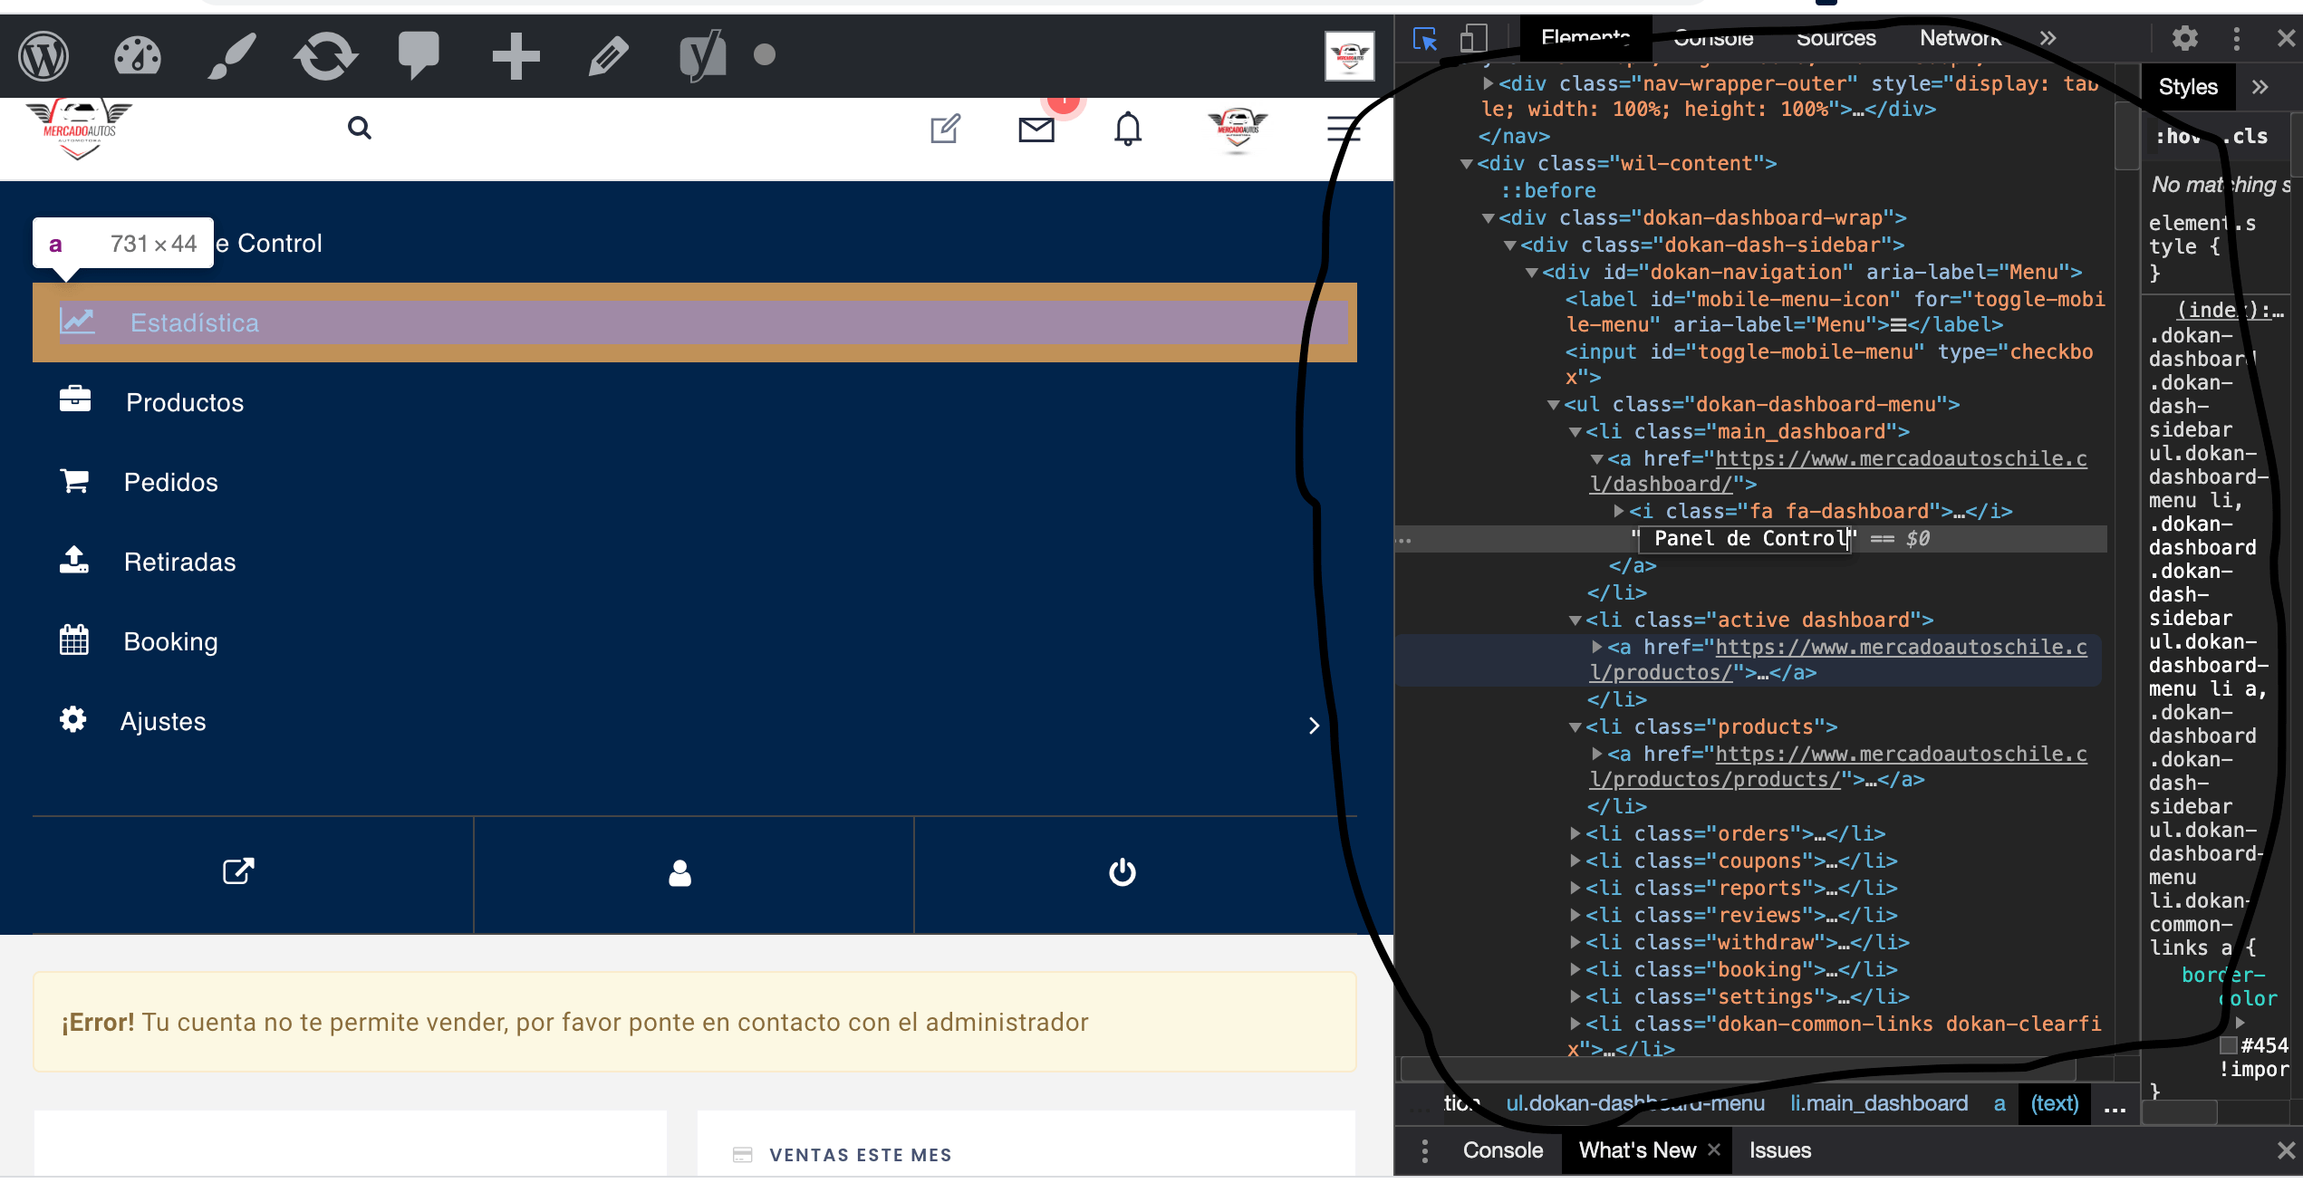Click the Panel de Control text edit field
The image size is (2303, 1183).
1745,539
